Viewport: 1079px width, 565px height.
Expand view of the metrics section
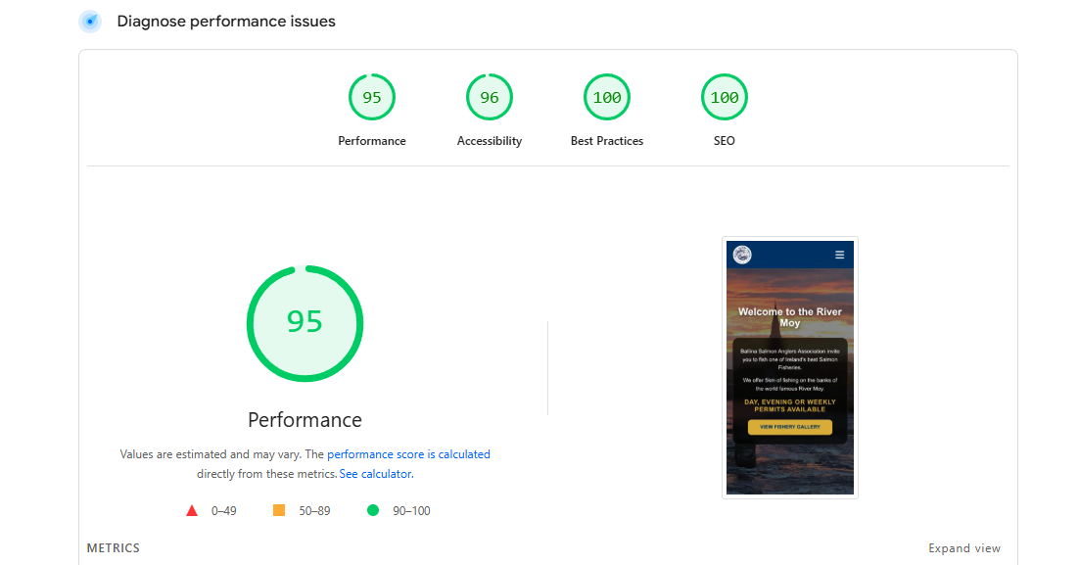point(964,548)
